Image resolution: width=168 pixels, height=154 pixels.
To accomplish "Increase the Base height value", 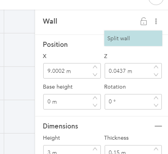I will [95, 98].
